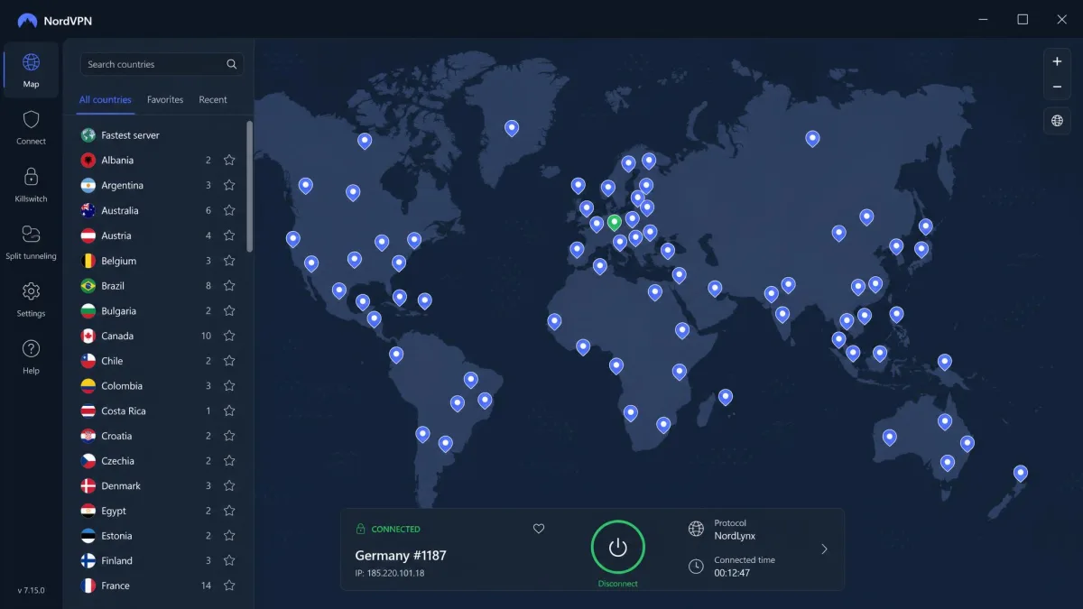This screenshot has width=1083, height=609.
Task: Zoom out the map with minus
Action: (1057, 88)
